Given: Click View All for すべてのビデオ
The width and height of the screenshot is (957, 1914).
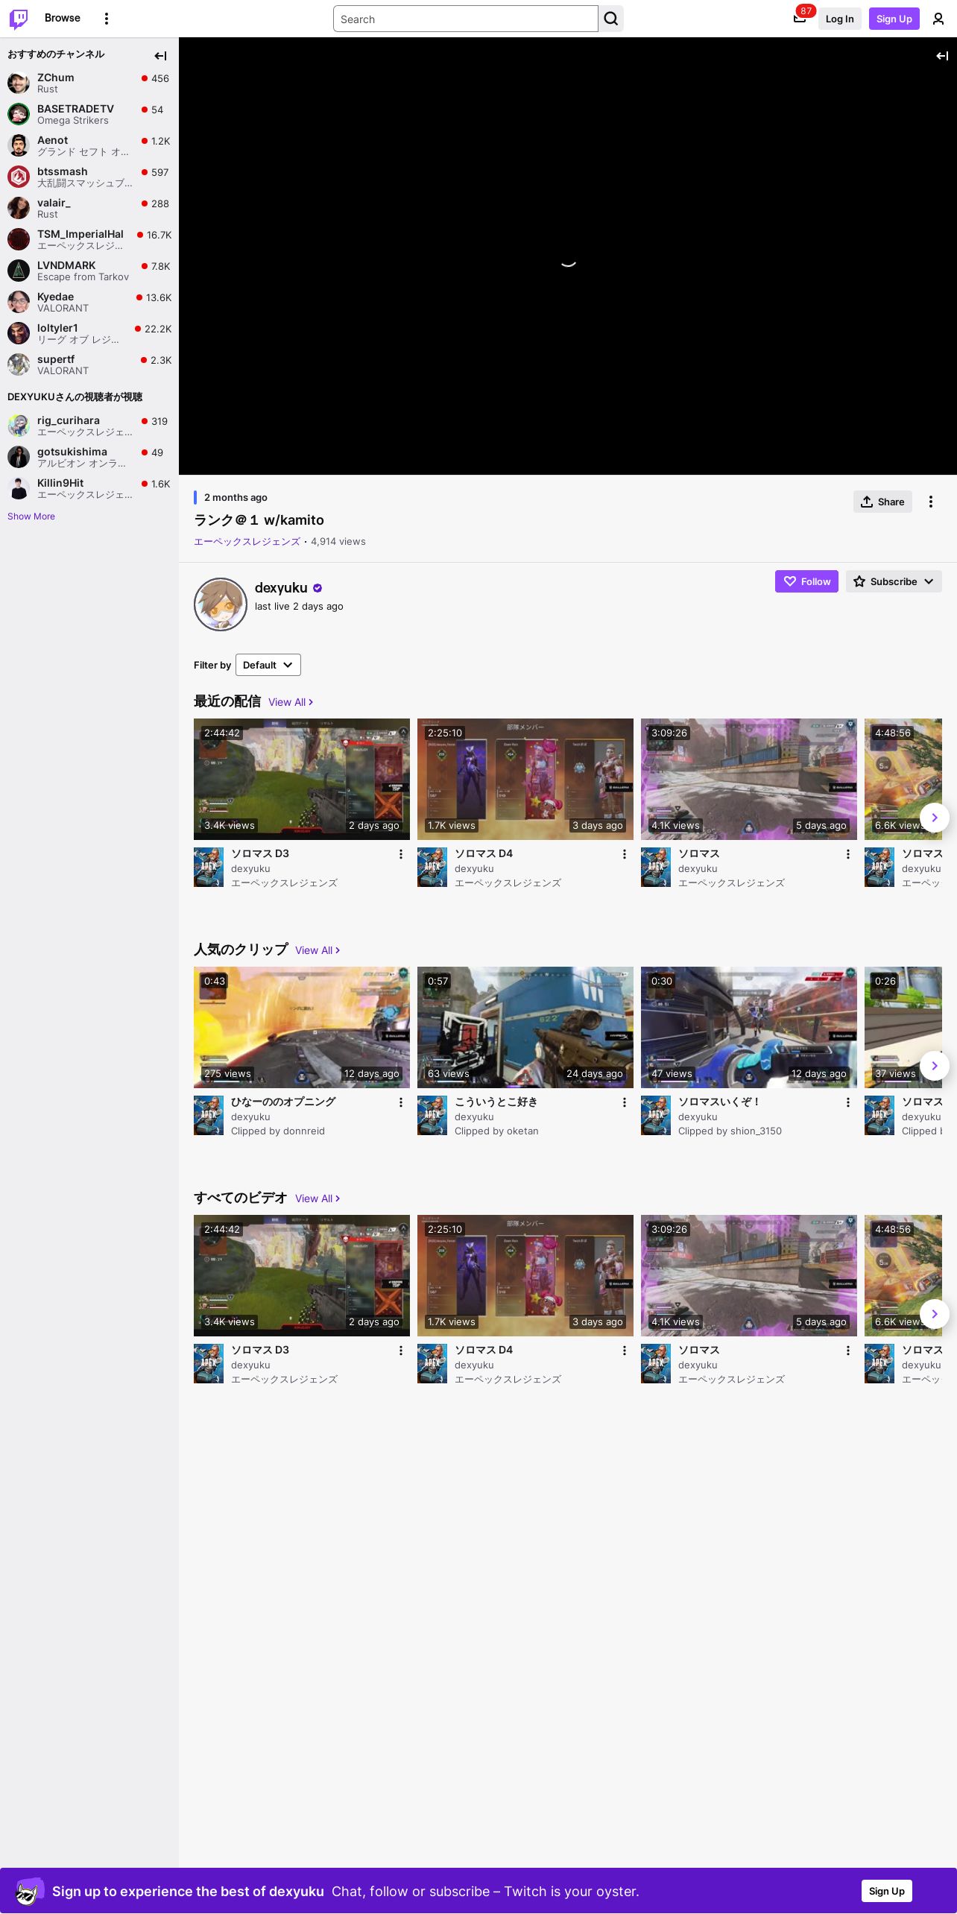Looking at the screenshot, I should coord(318,1198).
